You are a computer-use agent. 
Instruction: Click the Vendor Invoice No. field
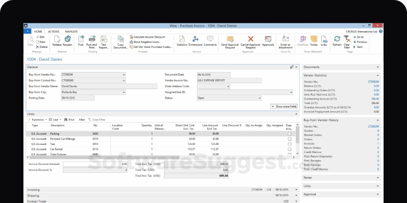point(229,80)
